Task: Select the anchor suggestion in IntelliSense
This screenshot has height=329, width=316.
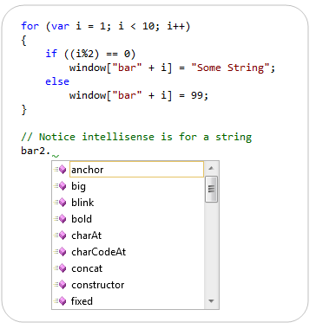Action: (128, 170)
